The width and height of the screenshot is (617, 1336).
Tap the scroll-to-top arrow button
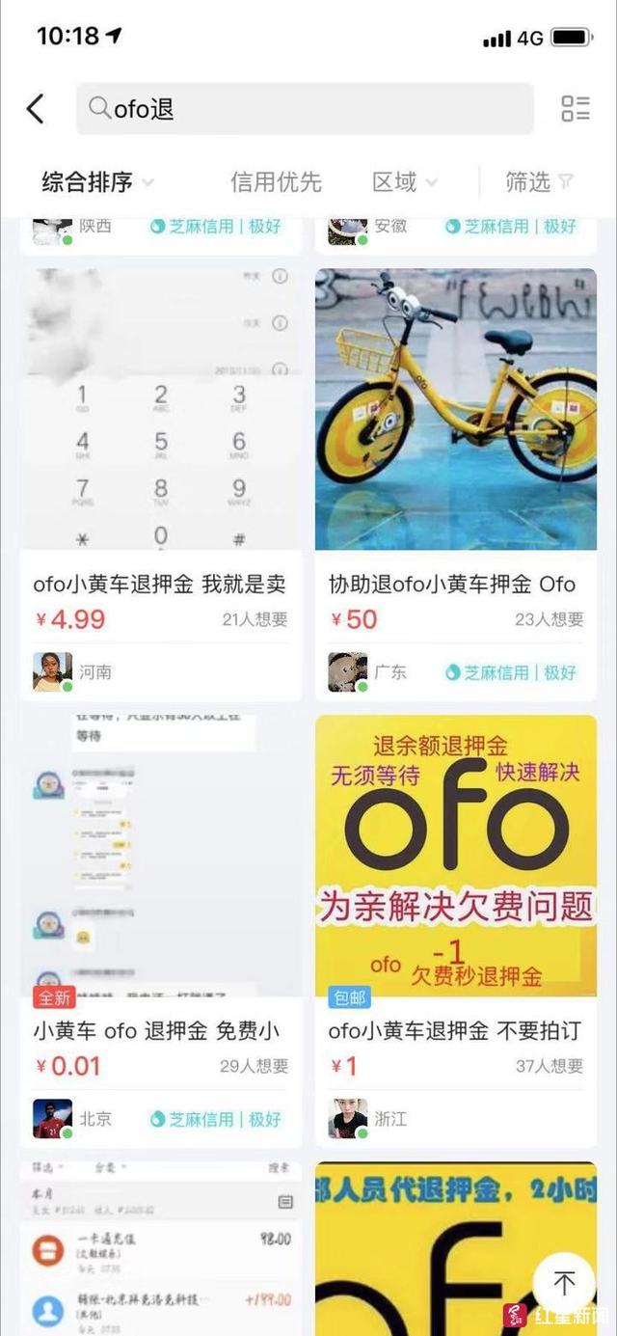tap(565, 1282)
